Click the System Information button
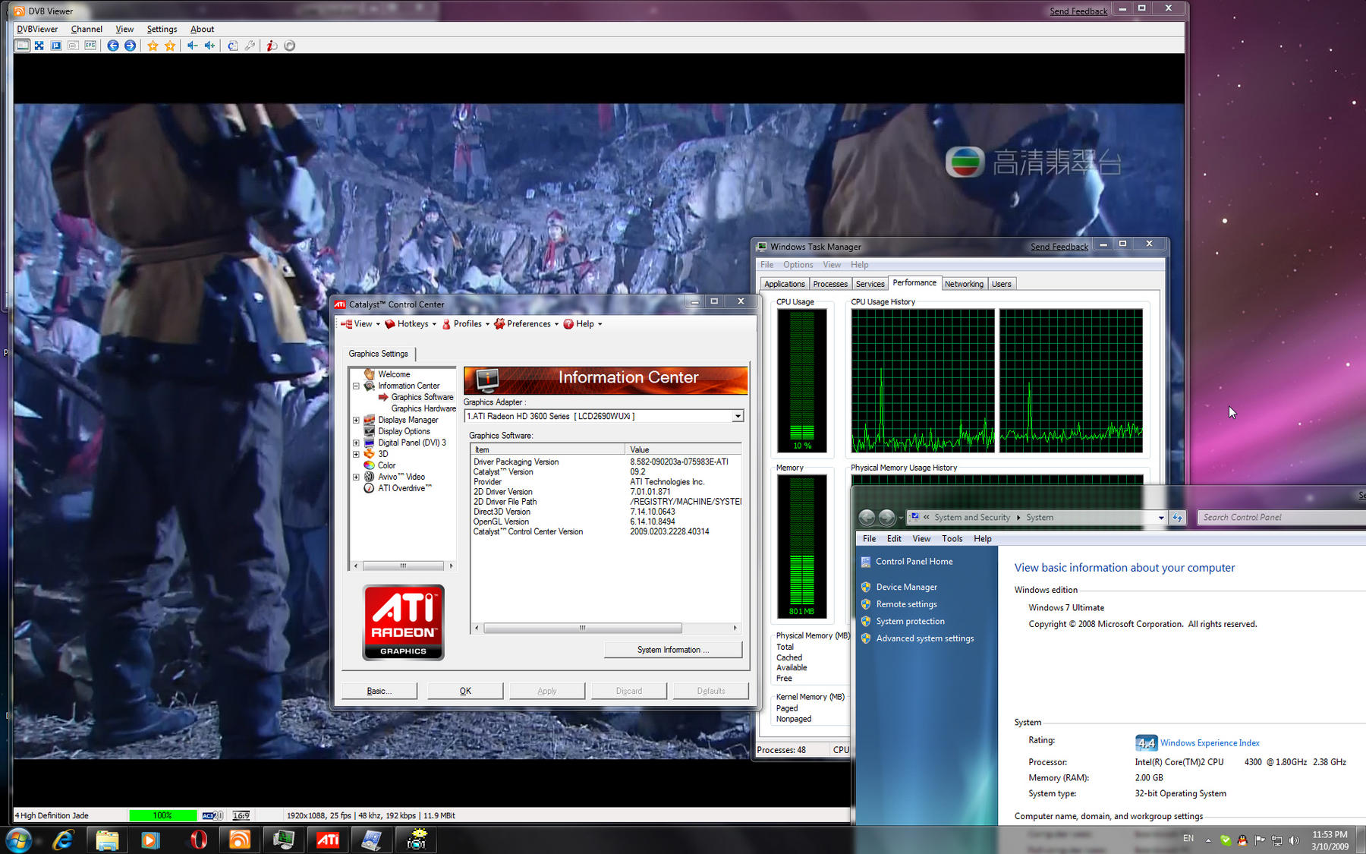 [x=673, y=650]
